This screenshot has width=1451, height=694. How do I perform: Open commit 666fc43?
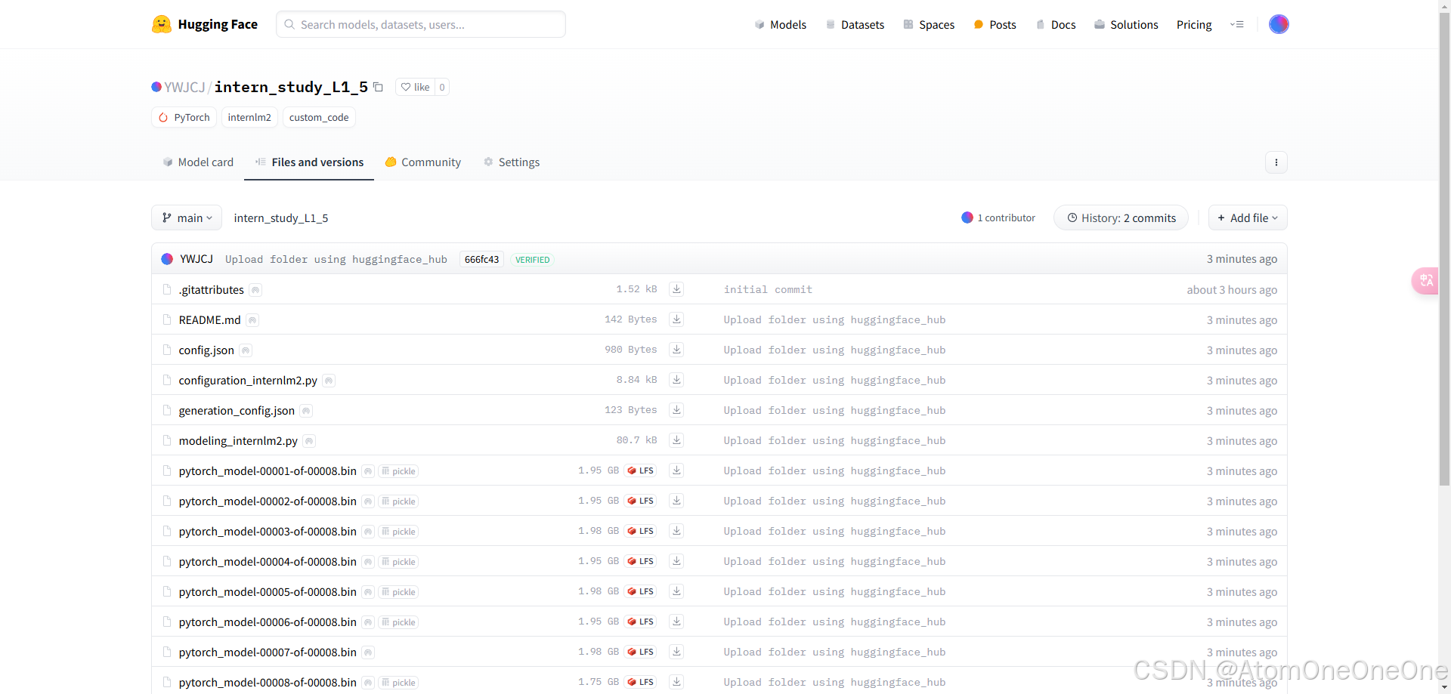(481, 259)
